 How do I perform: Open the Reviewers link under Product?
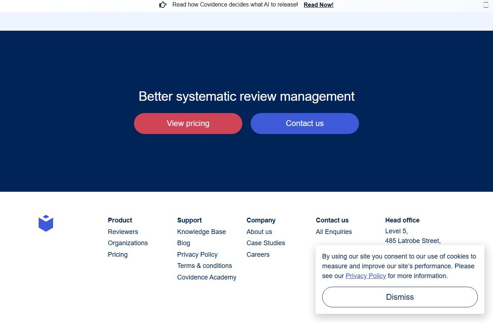pos(123,232)
